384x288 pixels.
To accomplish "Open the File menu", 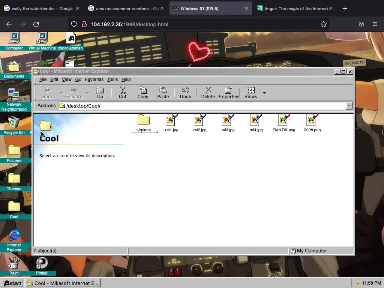I will click(x=43, y=79).
